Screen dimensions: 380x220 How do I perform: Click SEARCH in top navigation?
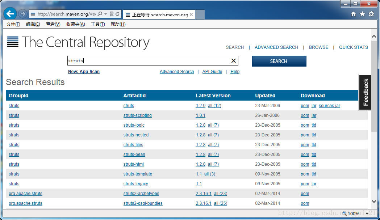(x=235, y=47)
